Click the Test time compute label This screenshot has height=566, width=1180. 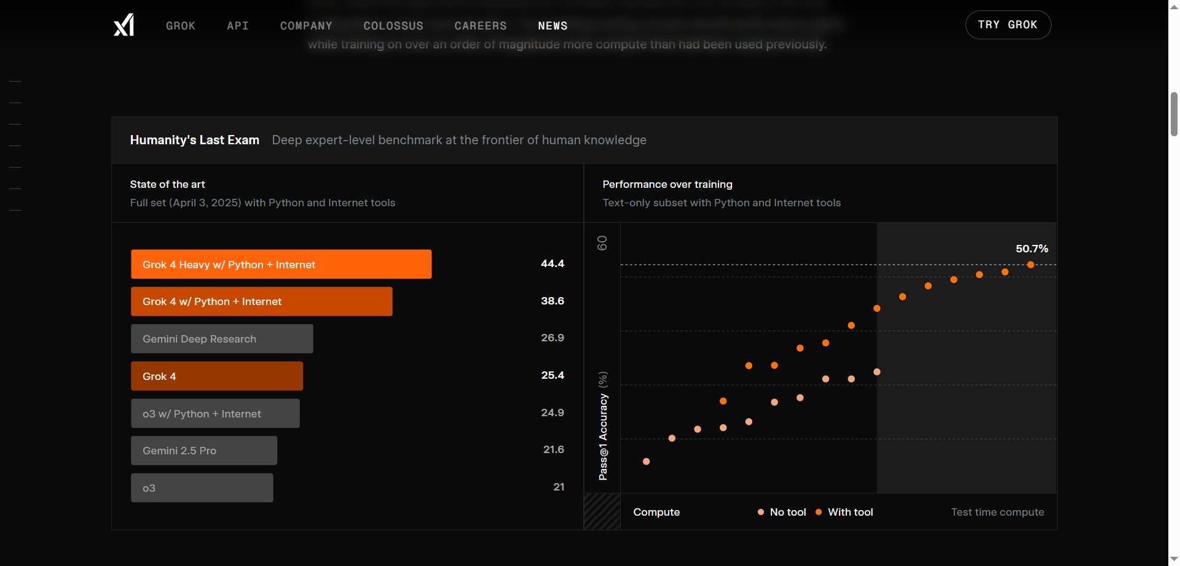point(997,512)
